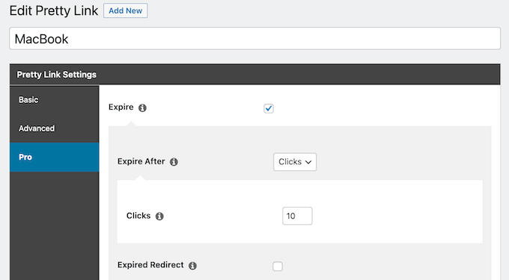Click the info icon beside Expired Redirect
509x280 pixels.
pos(192,266)
